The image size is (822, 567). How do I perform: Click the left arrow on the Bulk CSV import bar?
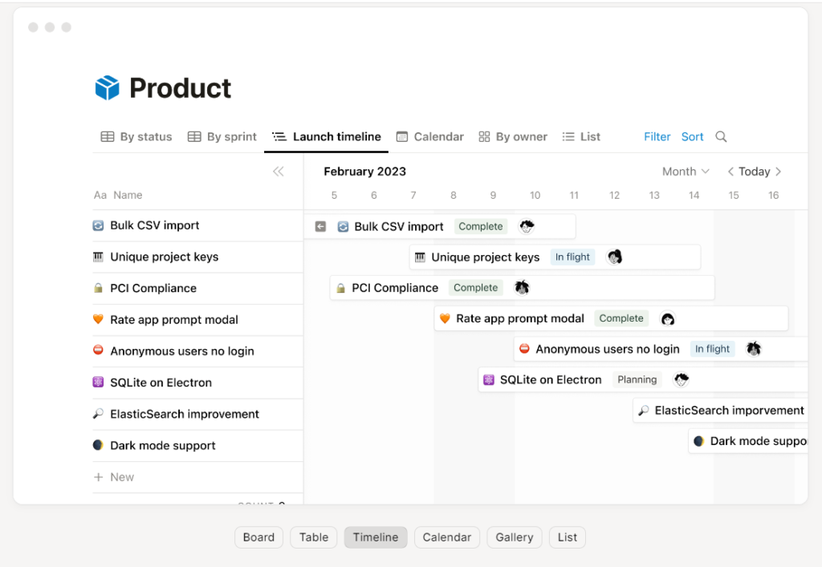coord(320,226)
